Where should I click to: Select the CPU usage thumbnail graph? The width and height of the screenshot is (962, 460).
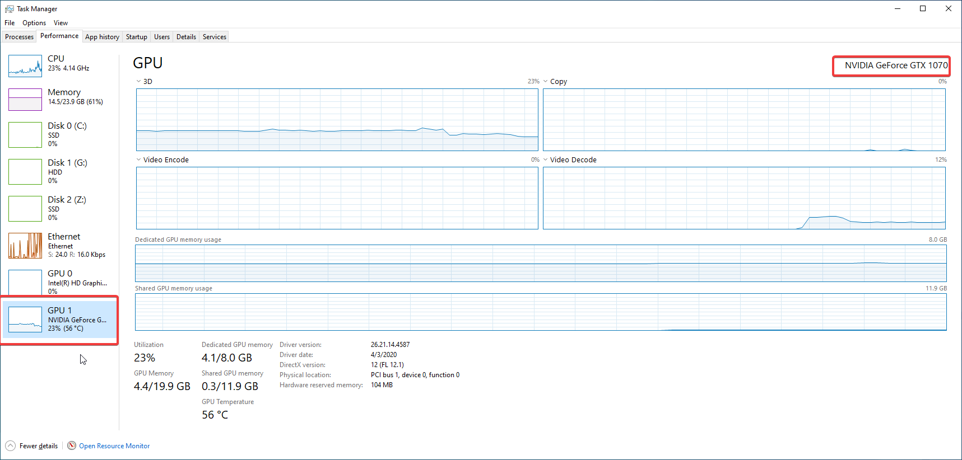25,66
